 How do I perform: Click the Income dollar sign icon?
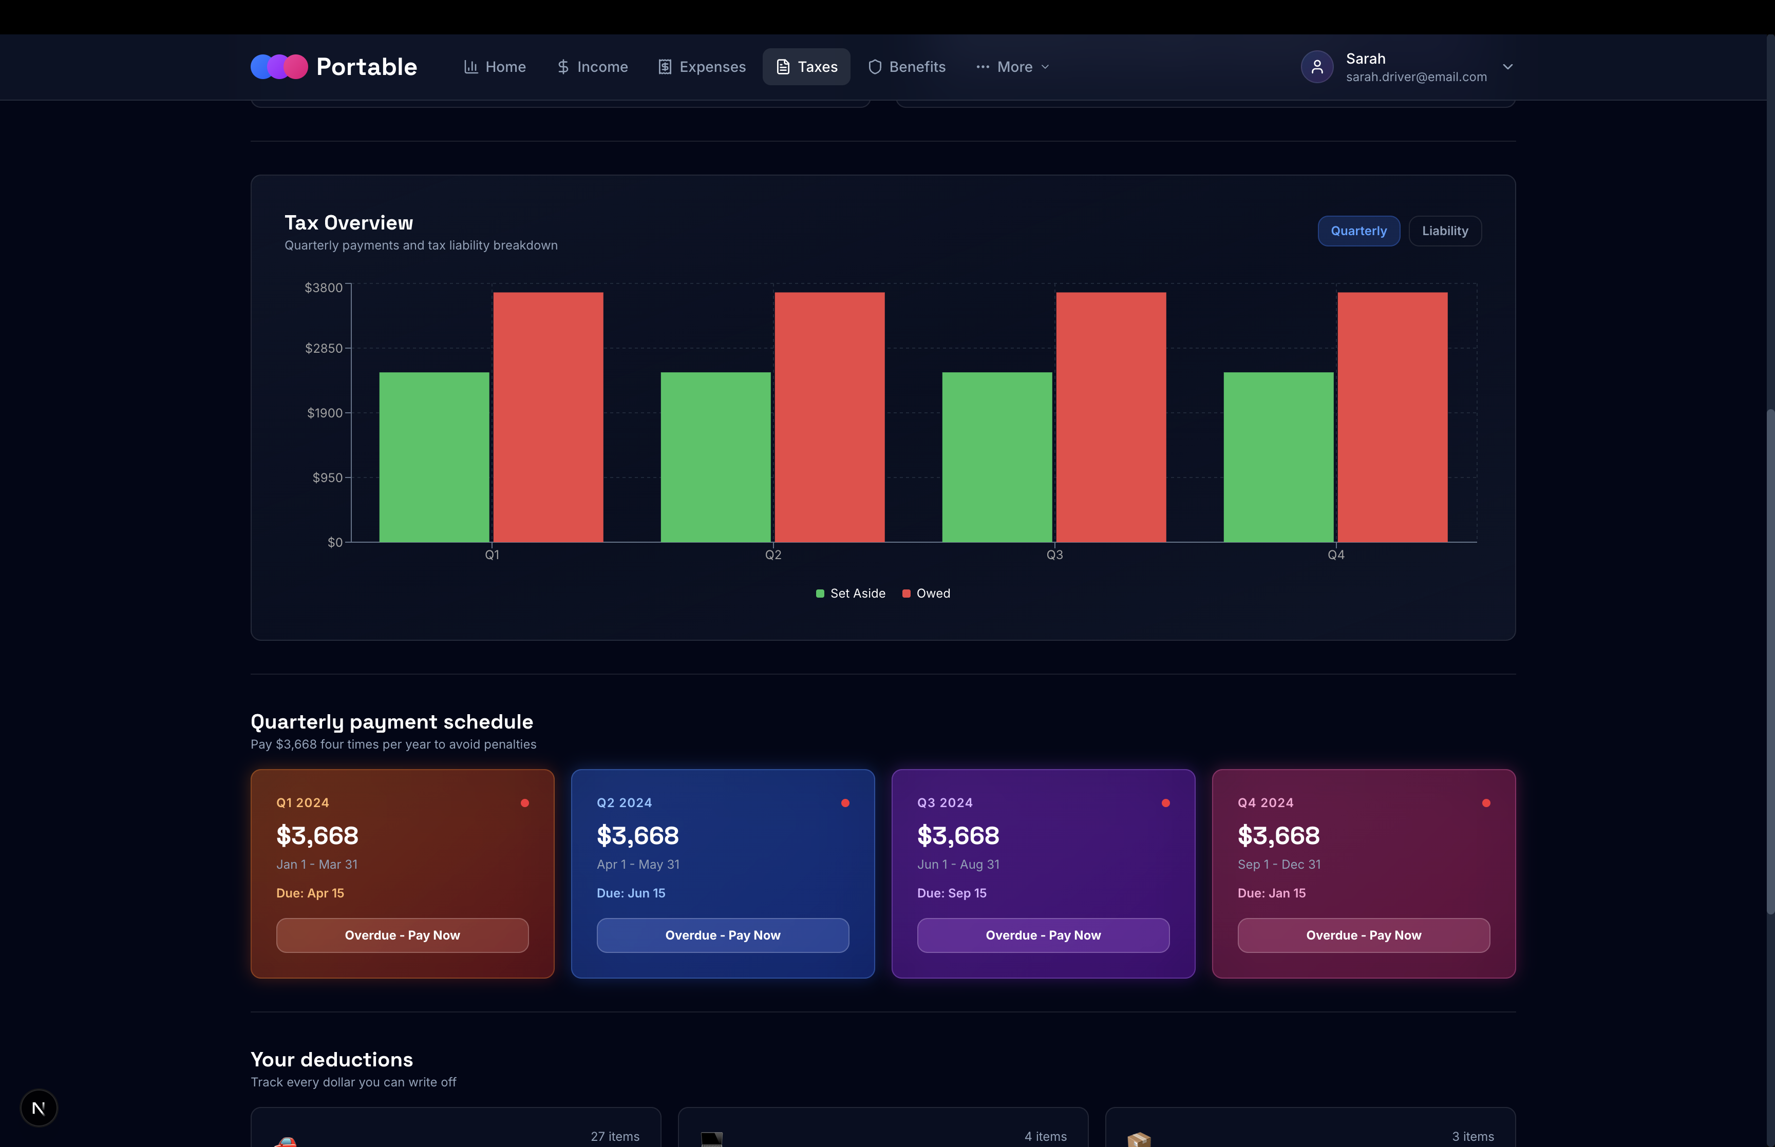(x=563, y=67)
